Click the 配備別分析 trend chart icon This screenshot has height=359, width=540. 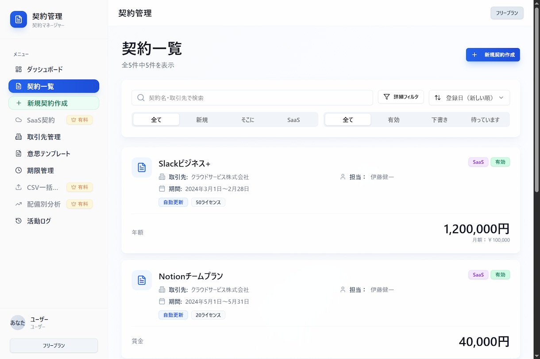click(19, 204)
